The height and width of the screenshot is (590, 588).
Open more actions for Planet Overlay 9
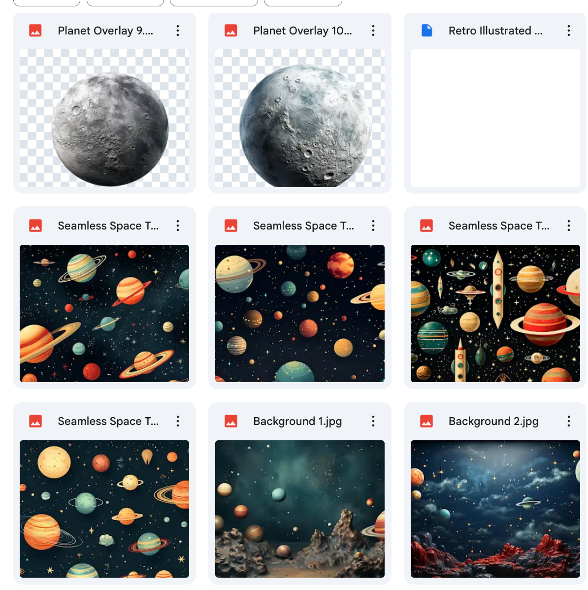coord(178,31)
